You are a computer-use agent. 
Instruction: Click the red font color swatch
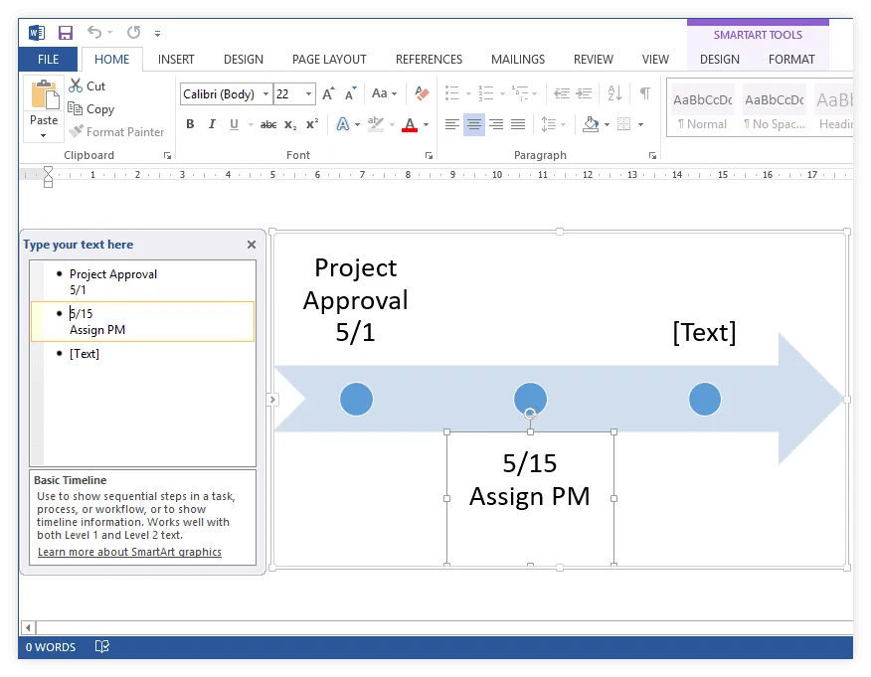coord(409,125)
